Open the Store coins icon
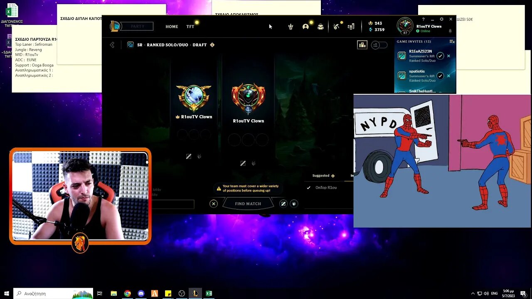532x299 pixels. (351, 27)
